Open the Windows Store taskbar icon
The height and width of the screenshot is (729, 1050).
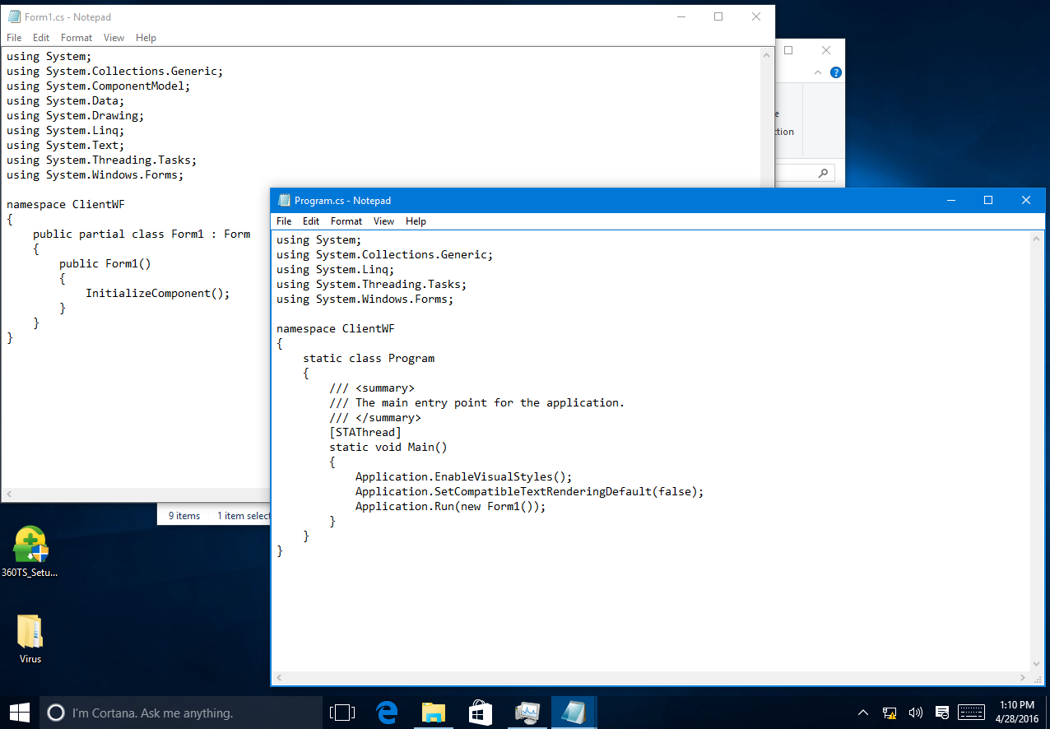(480, 713)
